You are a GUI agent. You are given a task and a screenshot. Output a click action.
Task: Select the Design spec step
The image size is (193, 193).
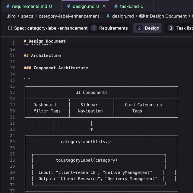(x=148, y=28)
